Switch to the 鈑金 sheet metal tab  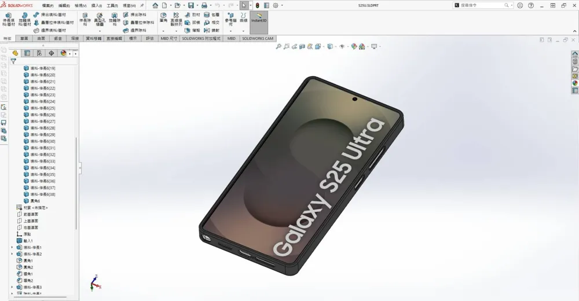(x=58, y=38)
